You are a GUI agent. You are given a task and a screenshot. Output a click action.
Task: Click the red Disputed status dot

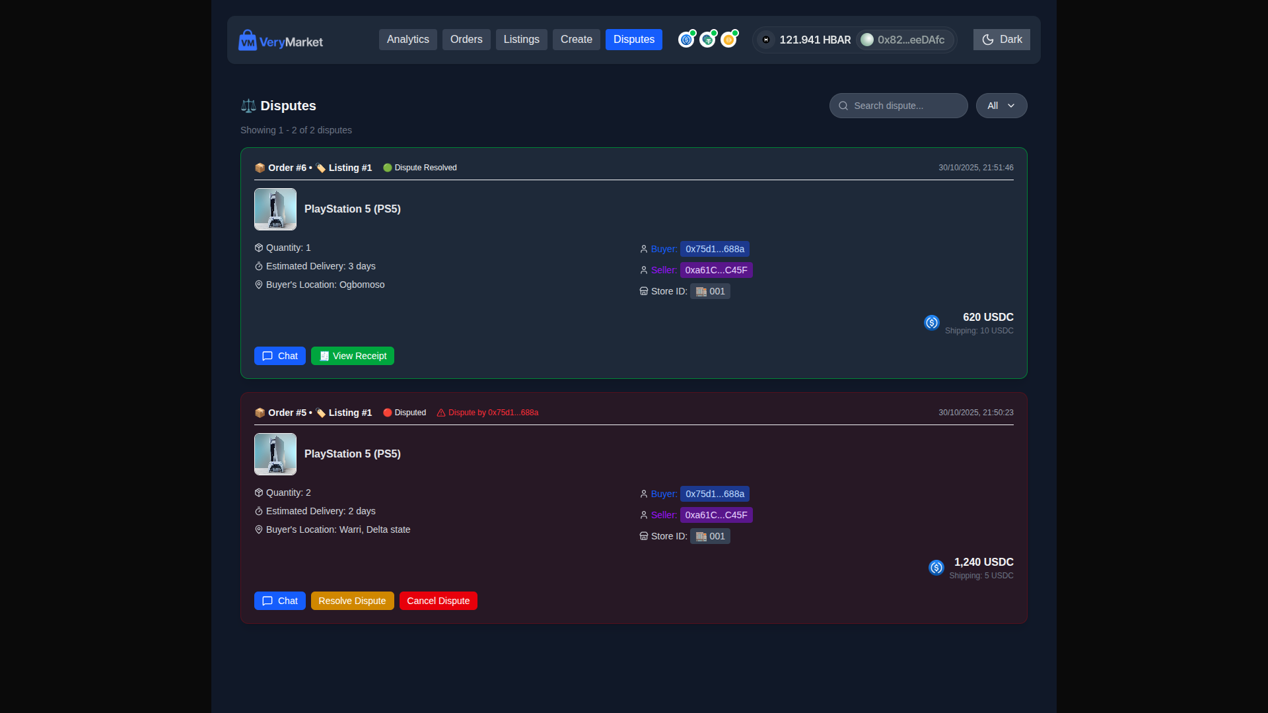(x=388, y=413)
